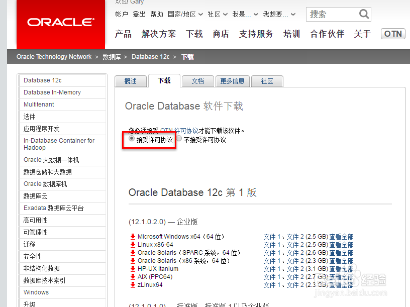
Task: Open In-Database Container for Hadoop sidebar item
Action: click(x=63, y=144)
